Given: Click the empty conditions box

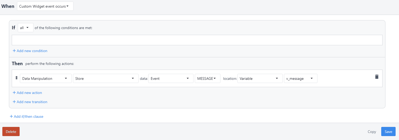Looking at the screenshot, I should pos(197,40).
